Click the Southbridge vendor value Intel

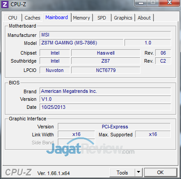coord(55,61)
